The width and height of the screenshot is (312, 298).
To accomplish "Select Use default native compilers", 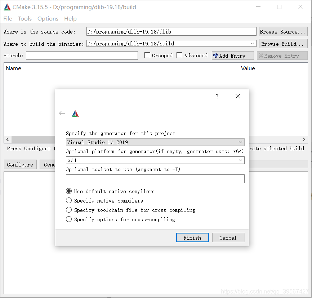I will (x=69, y=191).
